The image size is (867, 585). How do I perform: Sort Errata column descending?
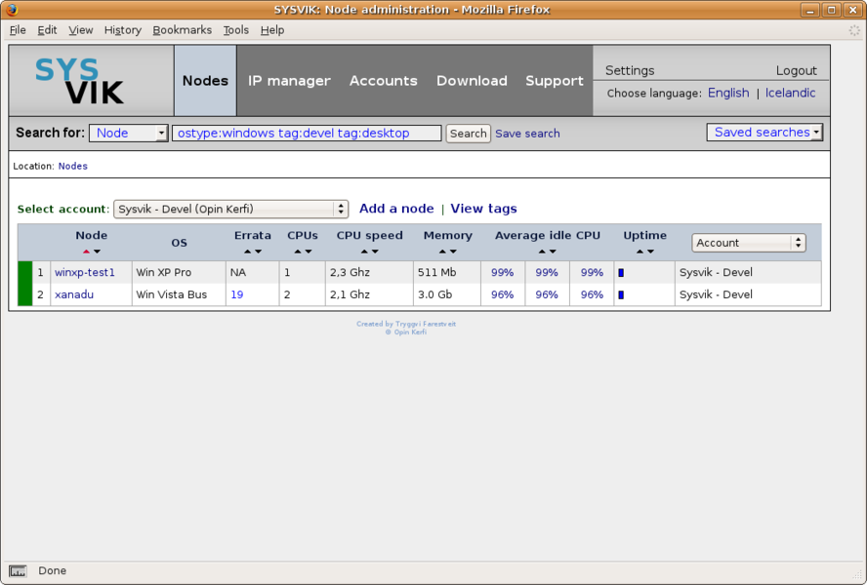(258, 252)
